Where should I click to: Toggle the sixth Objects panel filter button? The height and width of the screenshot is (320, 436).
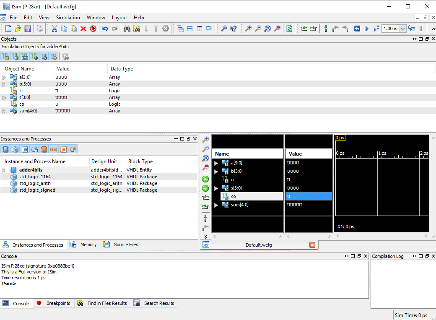pyautogui.click(x=54, y=57)
